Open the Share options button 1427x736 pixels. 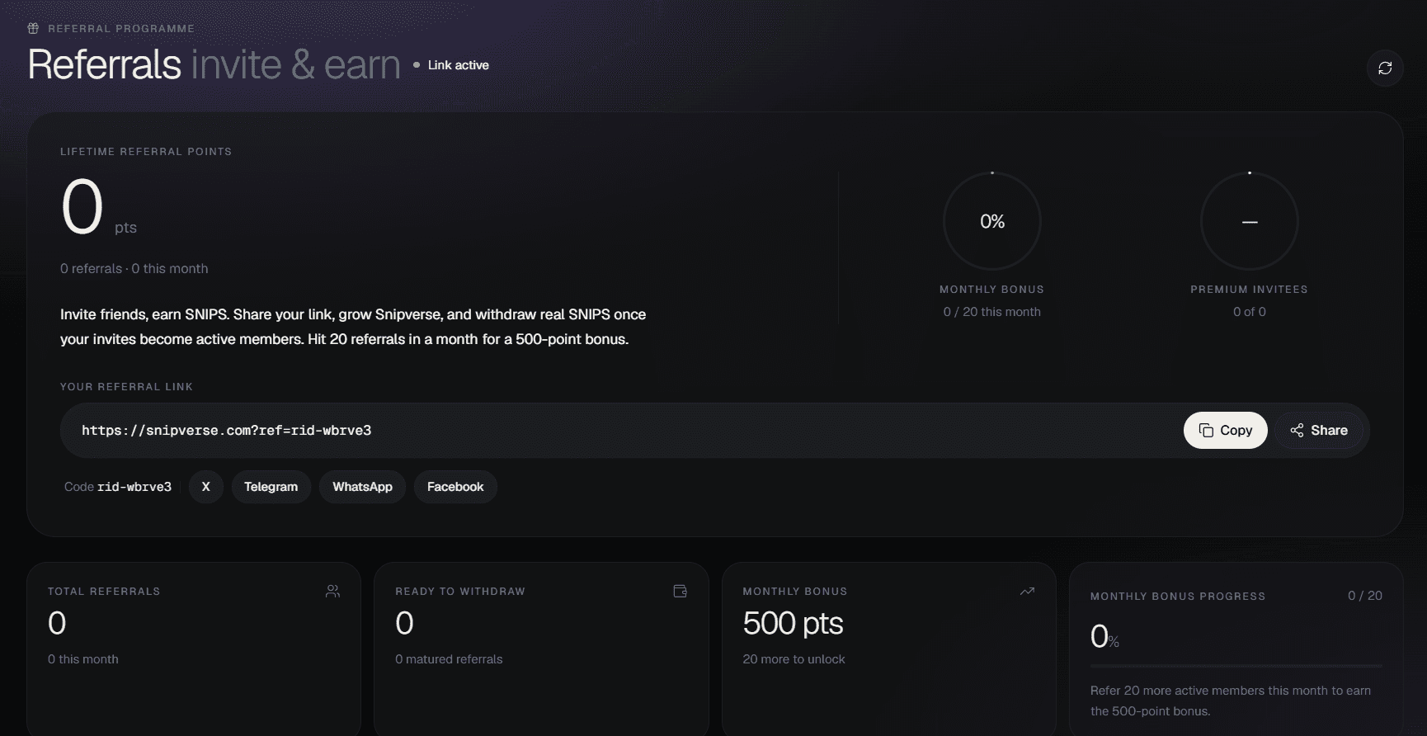(x=1318, y=430)
